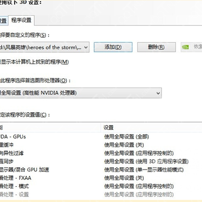This screenshot has height=202, width=202.
Task: Switch to the 程序设置 tab
Action: [x=21, y=20]
